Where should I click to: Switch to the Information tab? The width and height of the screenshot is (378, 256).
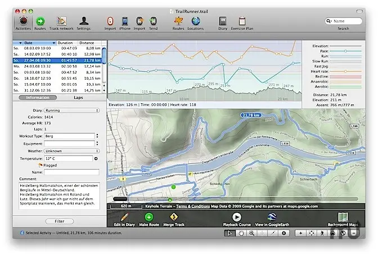(38, 98)
